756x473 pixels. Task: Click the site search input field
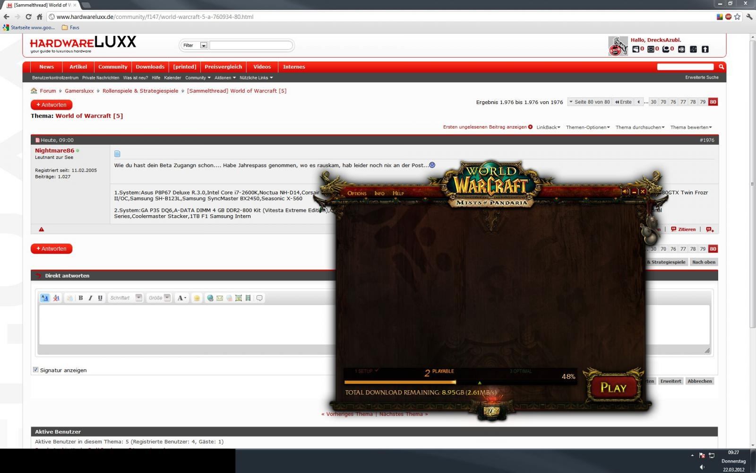[685, 67]
